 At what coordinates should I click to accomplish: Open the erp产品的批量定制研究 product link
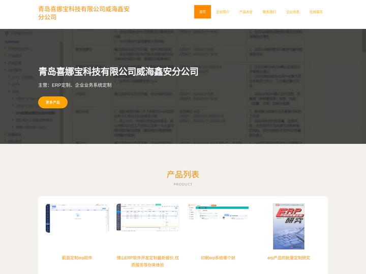pyautogui.click(x=289, y=258)
